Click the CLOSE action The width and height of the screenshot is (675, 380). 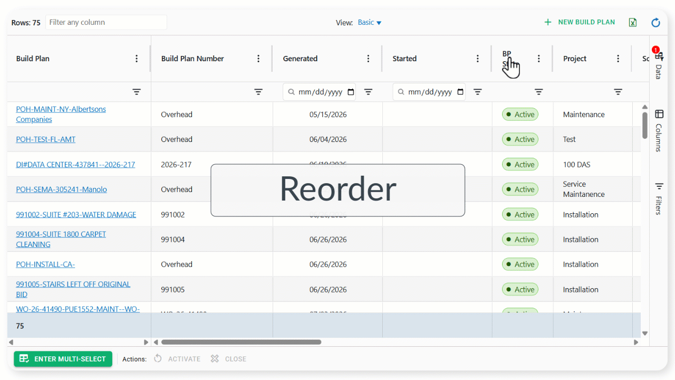228,359
